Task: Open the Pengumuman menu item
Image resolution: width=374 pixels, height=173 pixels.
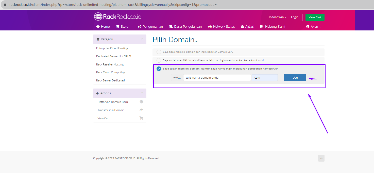Action: pyautogui.click(x=150, y=27)
